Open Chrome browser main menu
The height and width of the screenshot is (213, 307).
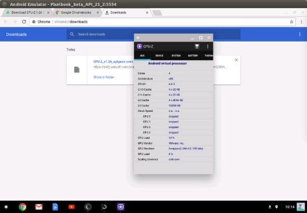tap(302, 22)
